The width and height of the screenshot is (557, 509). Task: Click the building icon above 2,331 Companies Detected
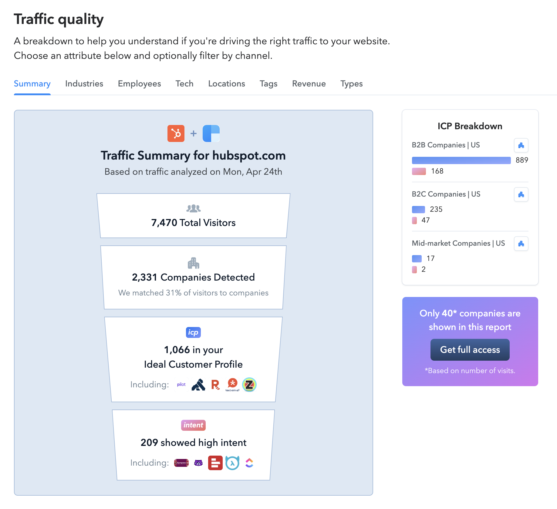pyautogui.click(x=193, y=263)
